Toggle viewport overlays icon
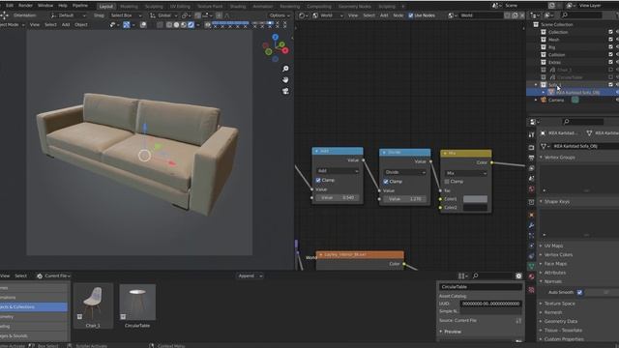The height and width of the screenshot is (348, 619). pos(143,24)
